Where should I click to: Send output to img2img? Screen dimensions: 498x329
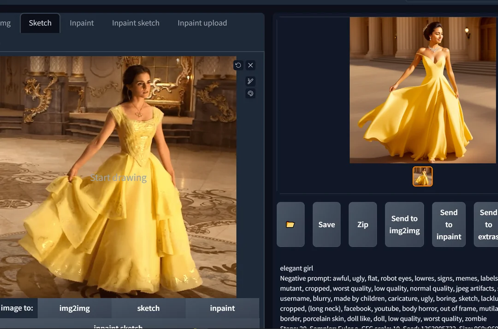click(404, 224)
